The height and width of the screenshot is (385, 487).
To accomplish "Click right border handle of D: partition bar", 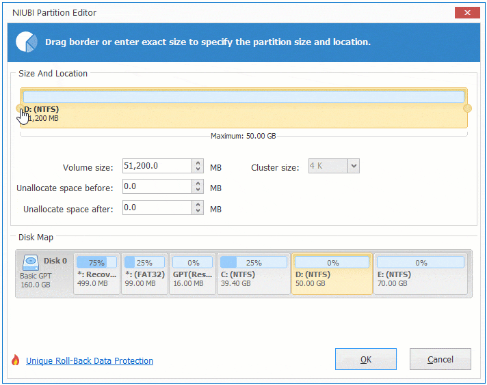I will [x=467, y=108].
